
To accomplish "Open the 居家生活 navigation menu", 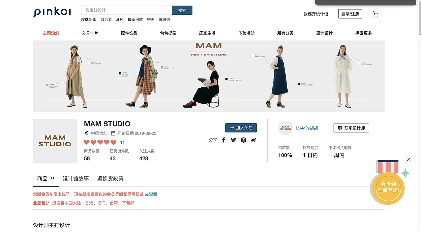I will (207, 33).
